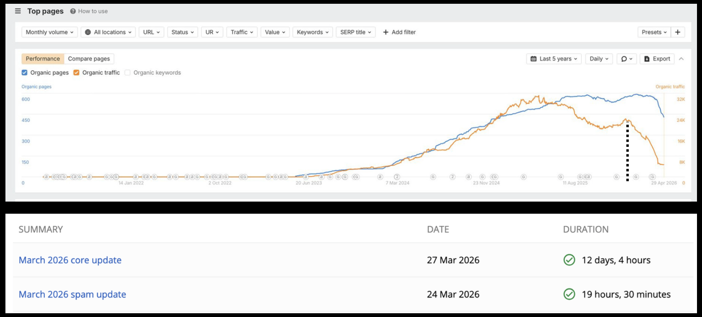Open the Daily granularity dropdown
This screenshot has height=317, width=702.
click(x=599, y=59)
